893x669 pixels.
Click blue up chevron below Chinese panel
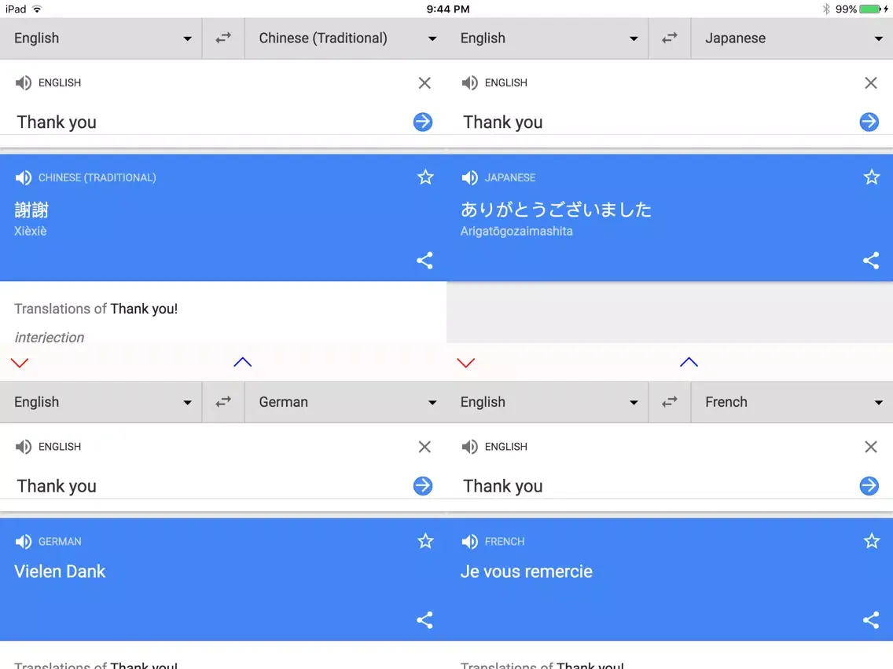[x=243, y=362]
